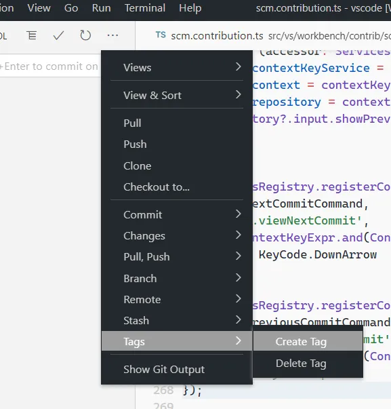
Task: Open the Run menu in menu bar
Action: pyautogui.click(x=101, y=8)
